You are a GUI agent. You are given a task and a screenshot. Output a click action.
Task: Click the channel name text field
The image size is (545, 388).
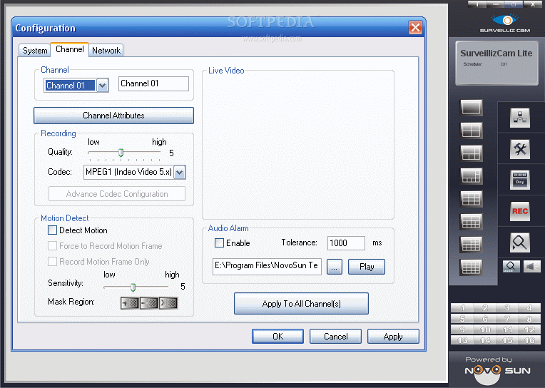click(x=153, y=83)
